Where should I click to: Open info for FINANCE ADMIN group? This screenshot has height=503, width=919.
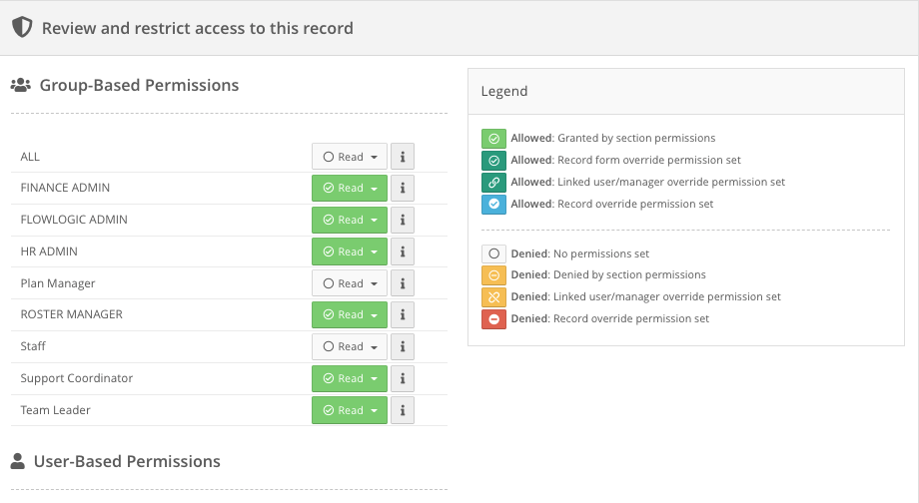(403, 188)
